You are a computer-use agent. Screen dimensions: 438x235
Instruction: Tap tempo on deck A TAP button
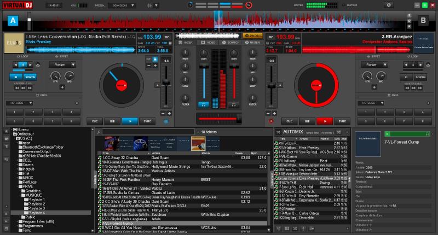(x=167, y=37)
